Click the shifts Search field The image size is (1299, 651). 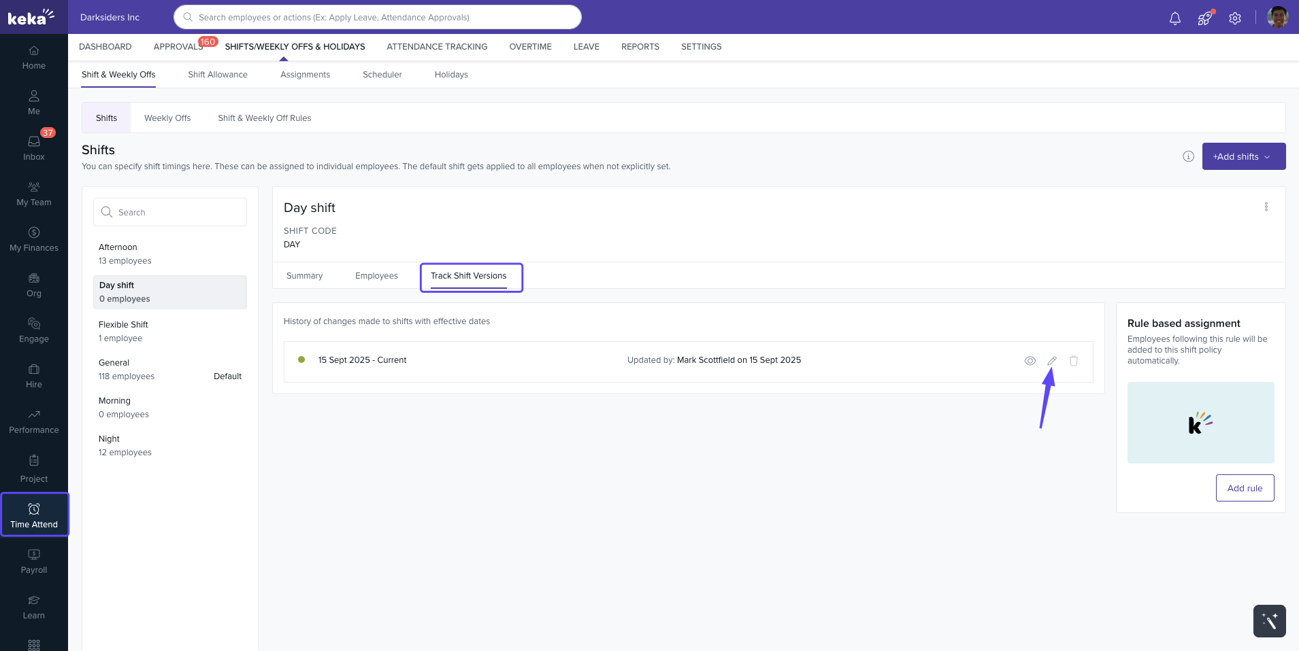pos(170,212)
